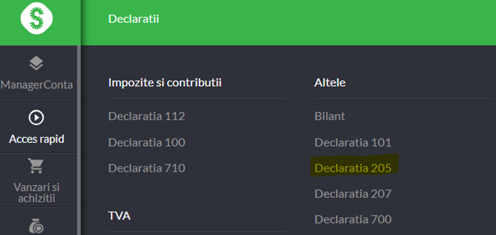Viewport: 496px width, 235px height.
Task: Click the Impozite si contributii heading
Action: 165,83
